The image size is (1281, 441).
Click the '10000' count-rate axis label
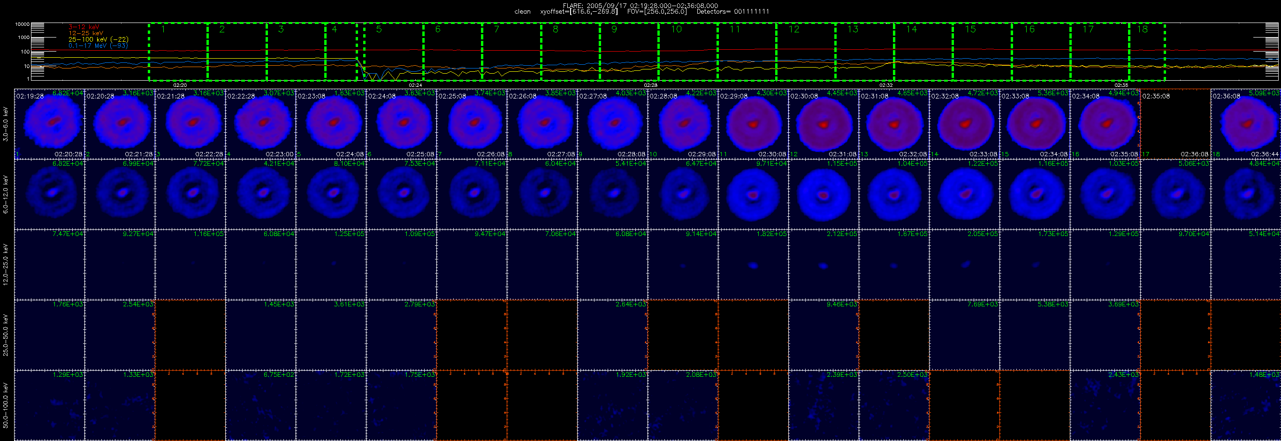pos(23,24)
